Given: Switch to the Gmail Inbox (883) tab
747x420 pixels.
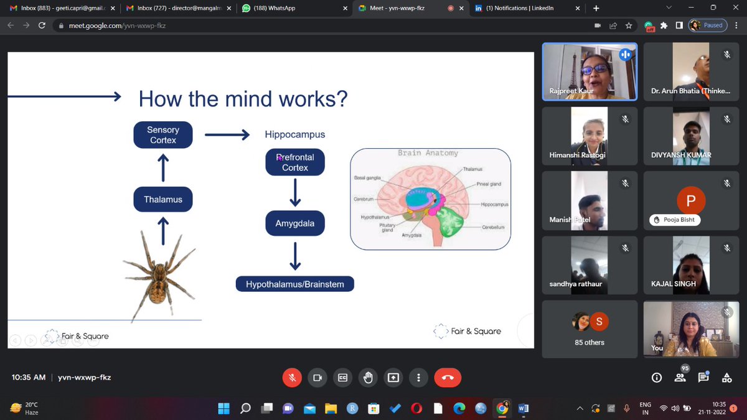Looking at the screenshot, I should pos(61,9).
